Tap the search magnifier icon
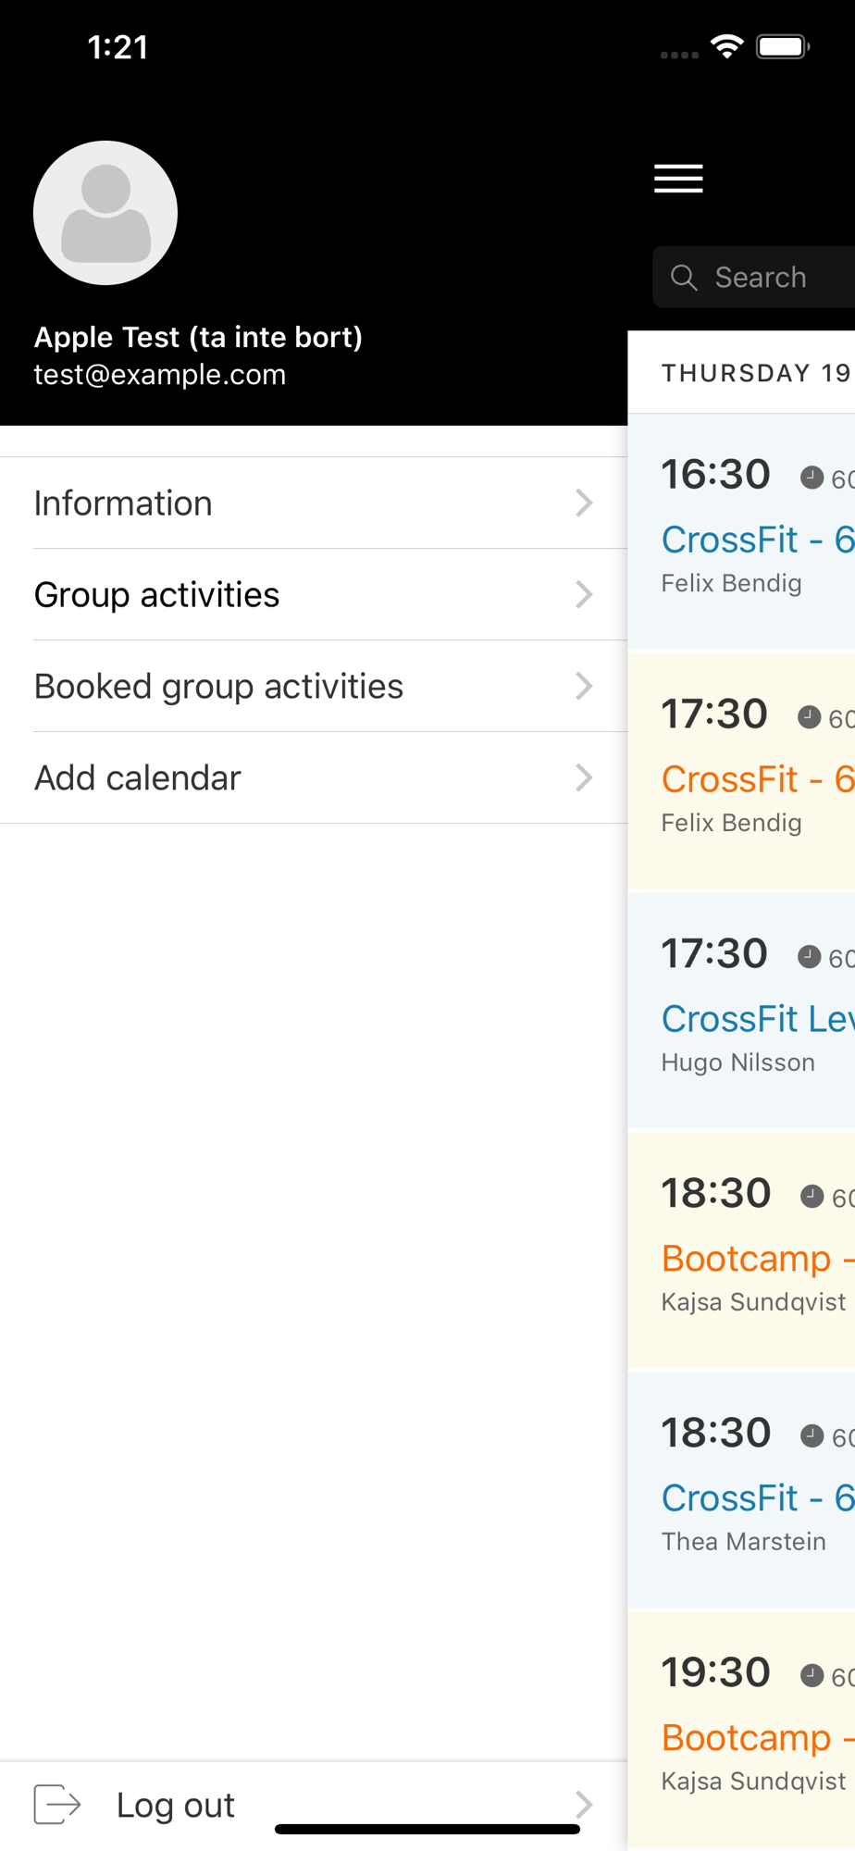 pos(684,278)
